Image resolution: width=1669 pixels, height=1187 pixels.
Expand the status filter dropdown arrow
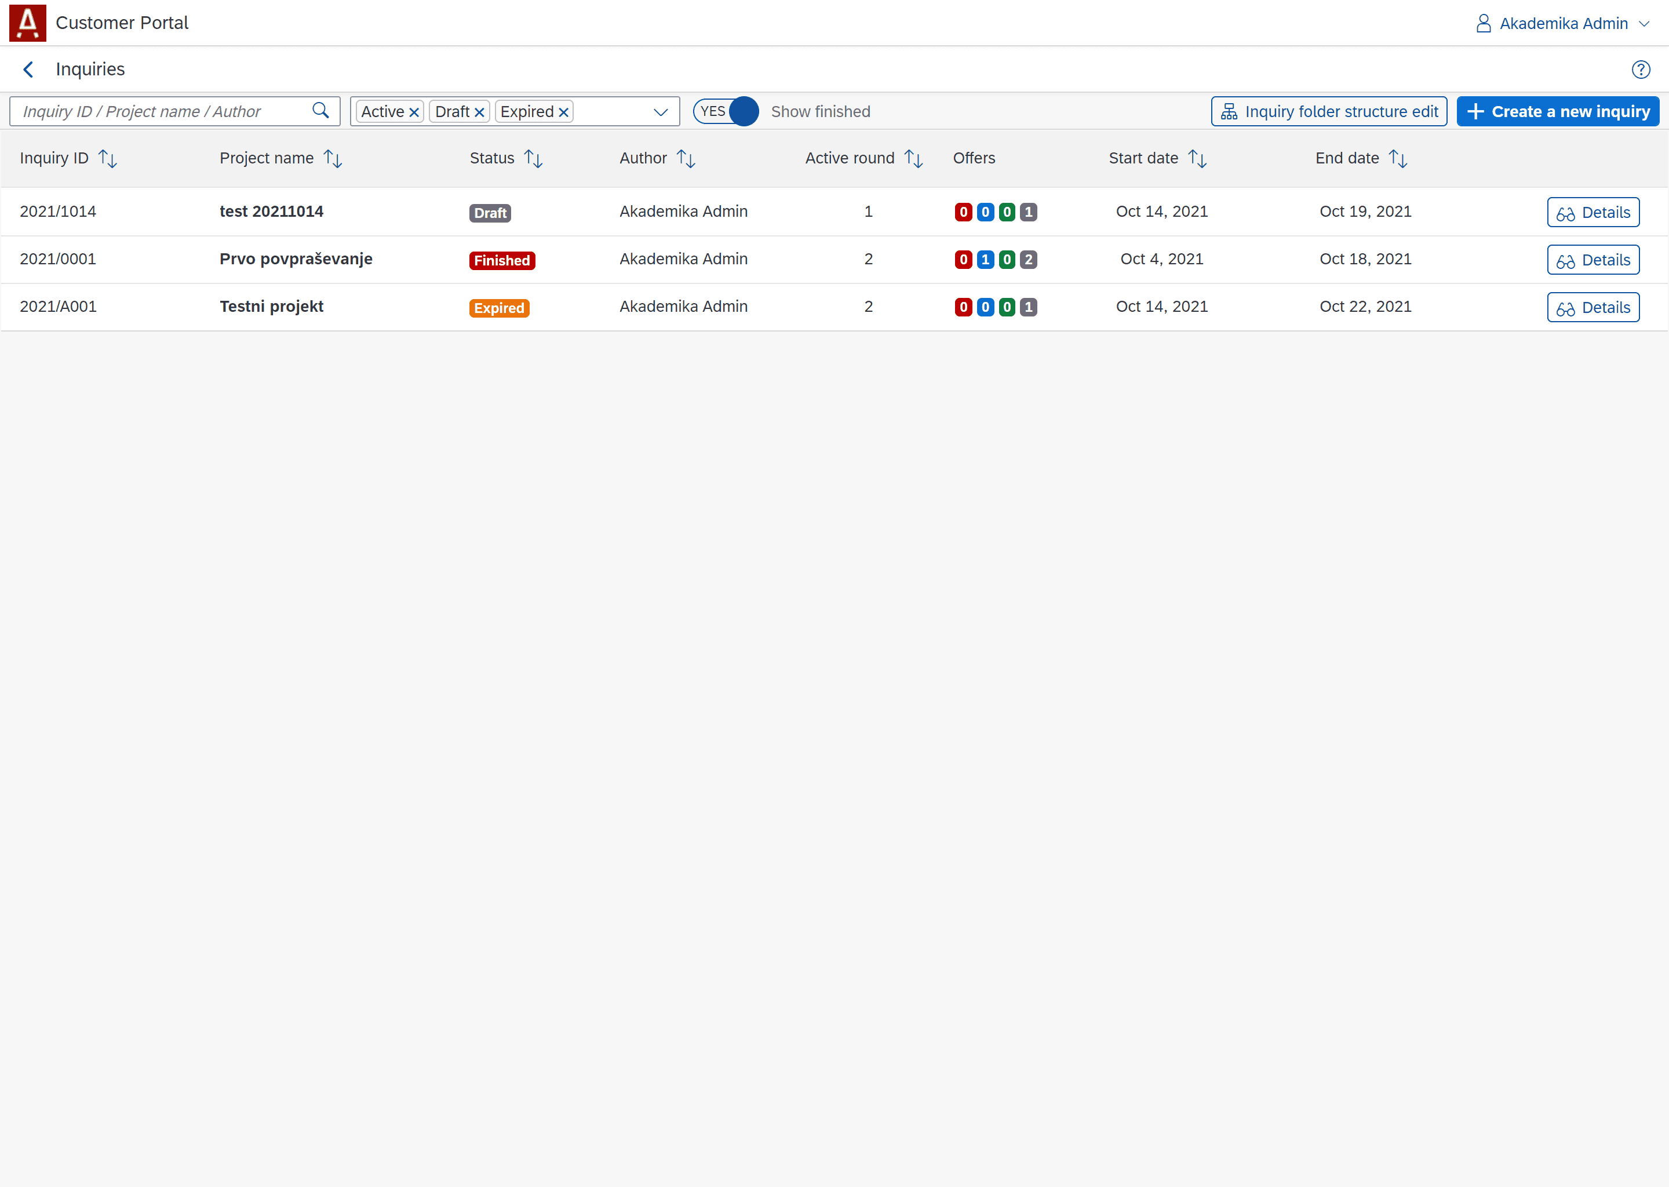point(661,112)
